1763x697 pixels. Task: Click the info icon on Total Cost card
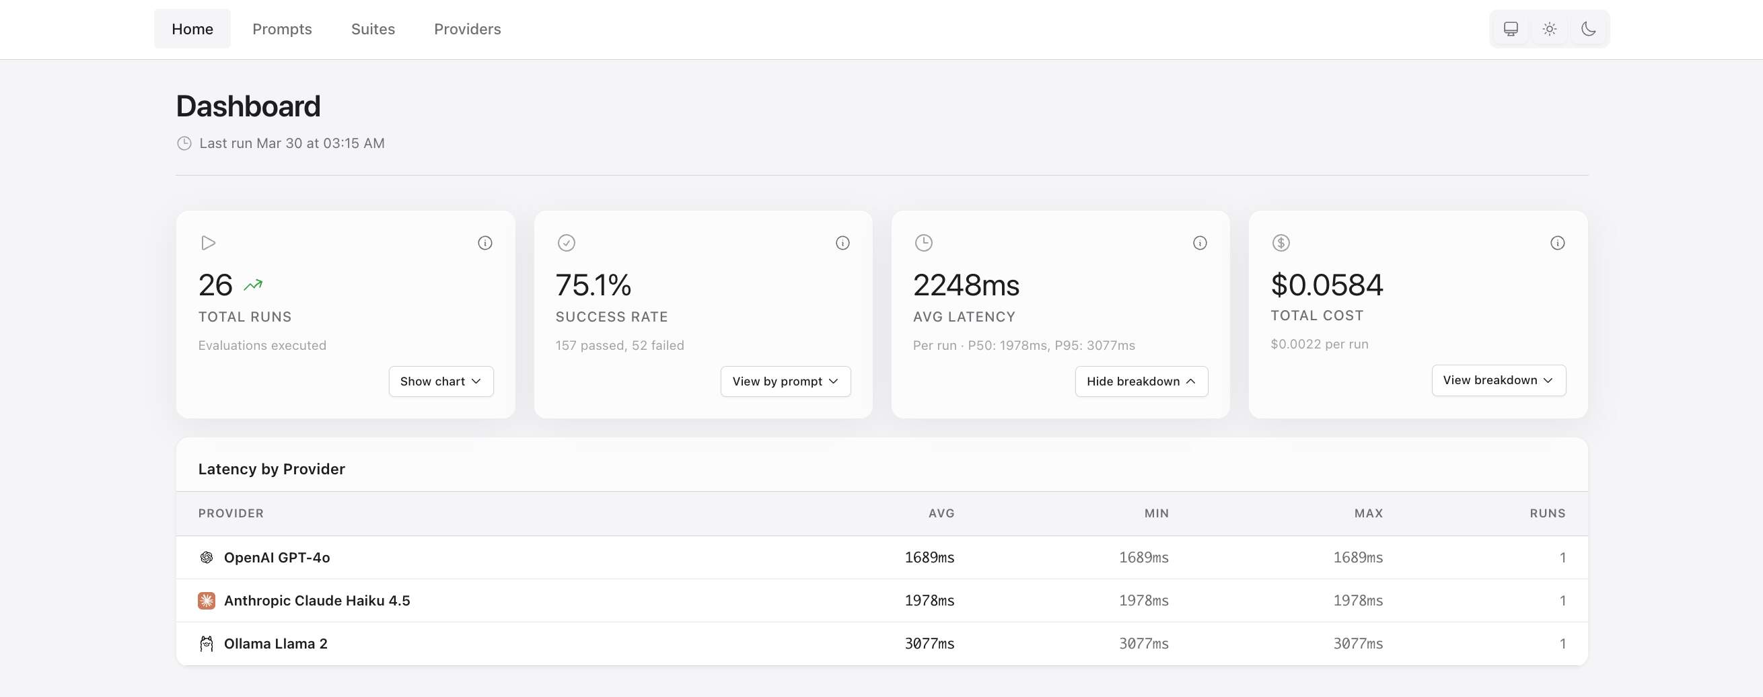pyautogui.click(x=1557, y=243)
